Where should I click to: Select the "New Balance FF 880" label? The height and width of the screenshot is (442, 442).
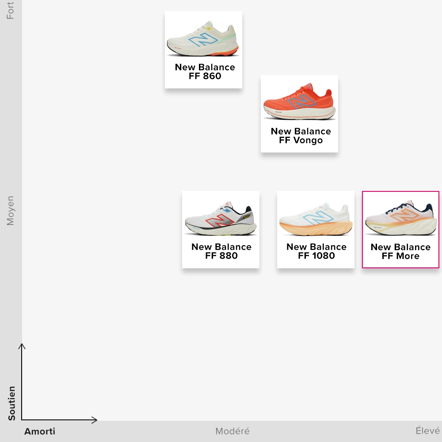click(x=221, y=251)
